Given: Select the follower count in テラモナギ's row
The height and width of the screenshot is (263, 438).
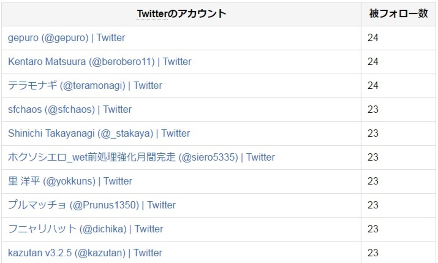Looking at the screenshot, I should point(373,86).
